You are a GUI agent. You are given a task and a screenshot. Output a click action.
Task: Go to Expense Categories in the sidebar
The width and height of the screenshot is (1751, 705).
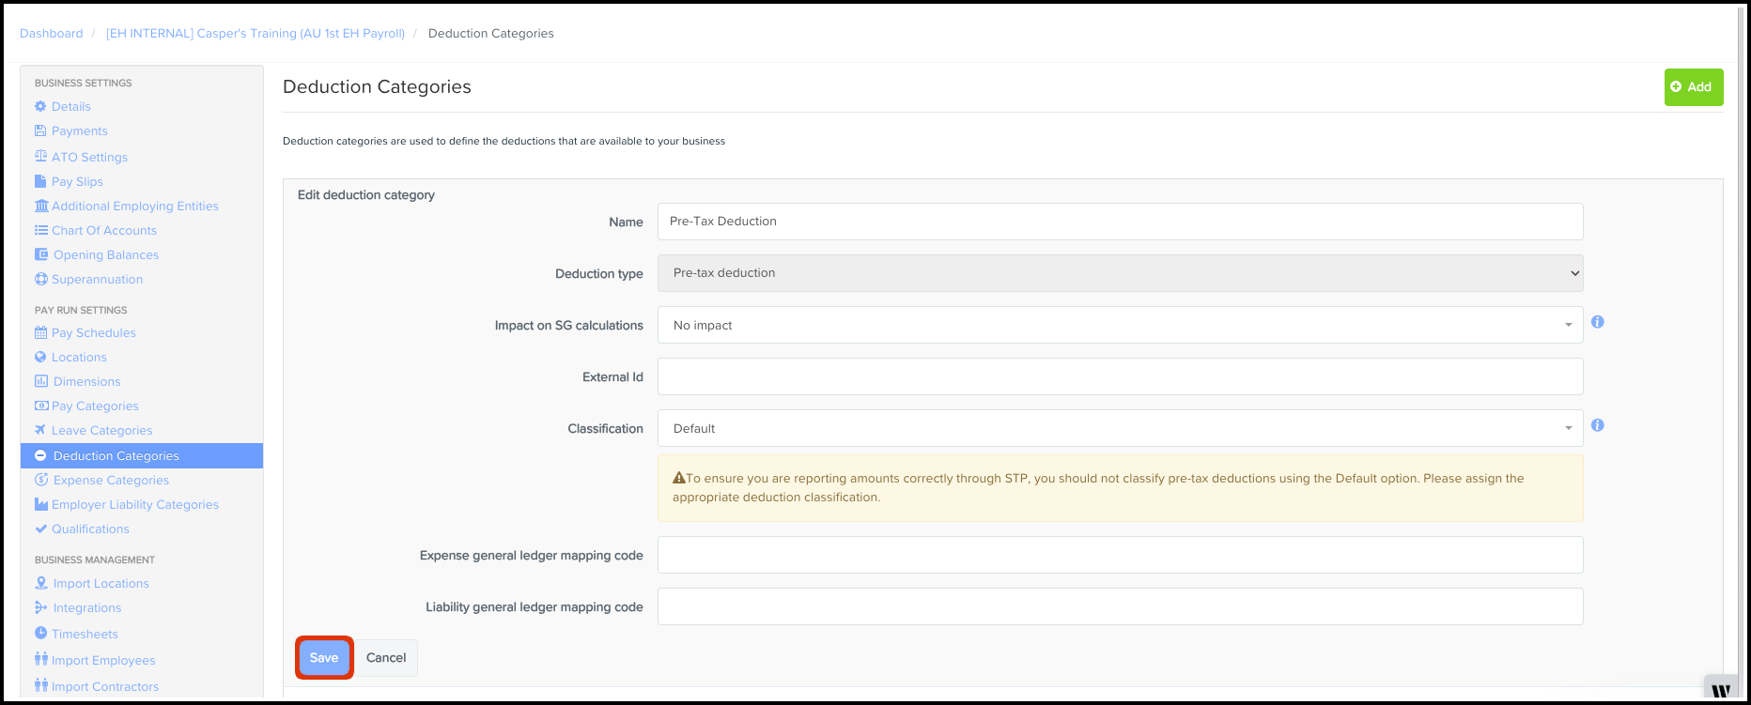[x=111, y=480]
